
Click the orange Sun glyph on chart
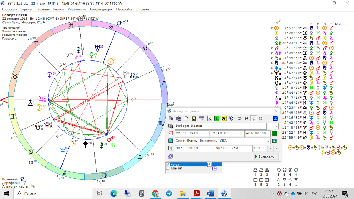110,62
